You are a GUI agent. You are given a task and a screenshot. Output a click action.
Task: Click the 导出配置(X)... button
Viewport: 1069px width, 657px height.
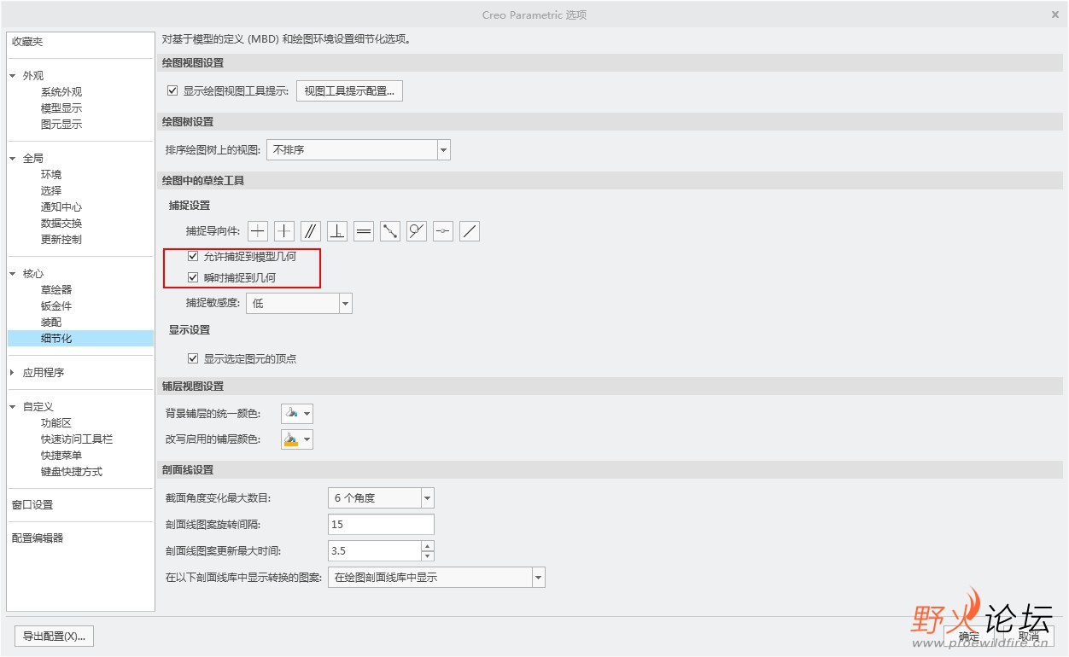(x=55, y=636)
